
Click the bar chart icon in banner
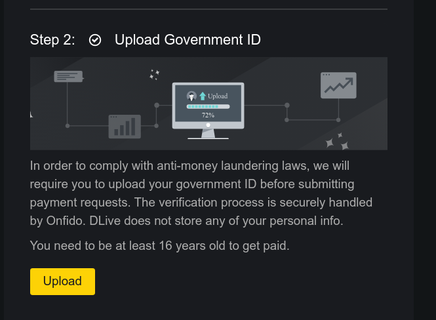click(x=125, y=127)
